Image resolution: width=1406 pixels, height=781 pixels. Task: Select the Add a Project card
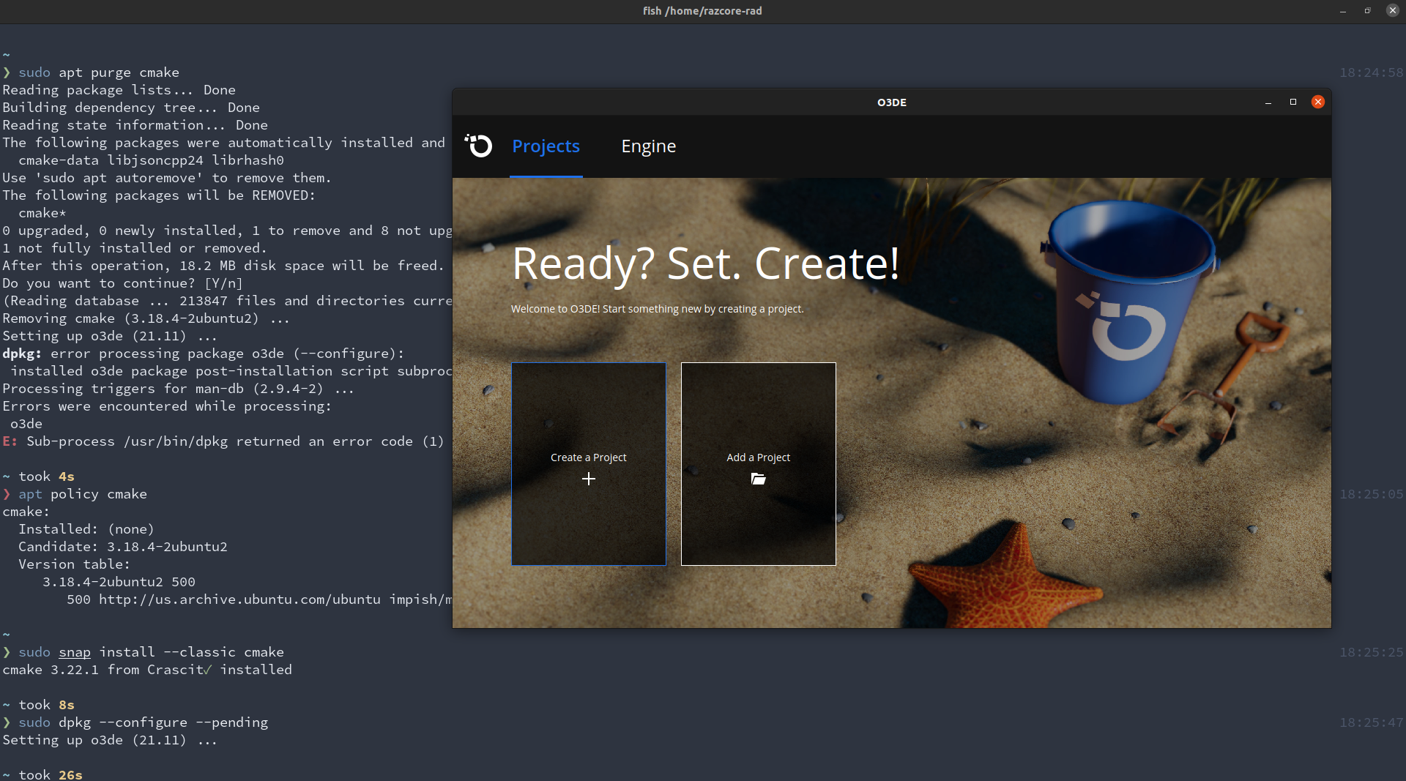point(758,464)
